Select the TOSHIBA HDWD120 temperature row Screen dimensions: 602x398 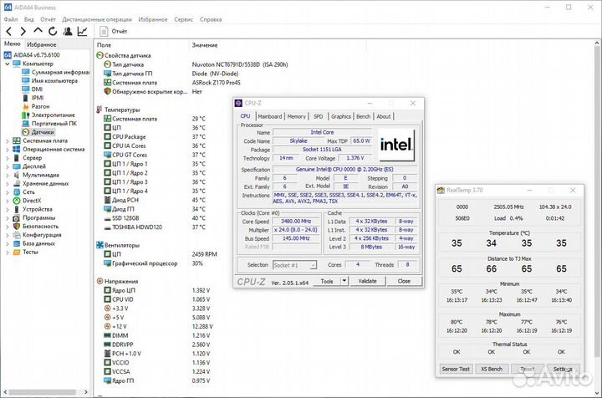pos(154,227)
